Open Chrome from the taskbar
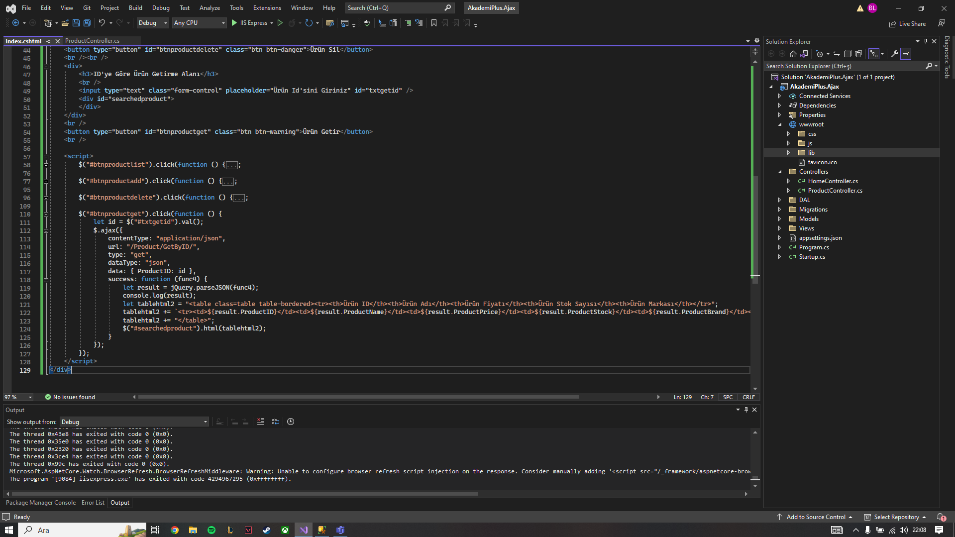This screenshot has width=955, height=537. pos(175,530)
